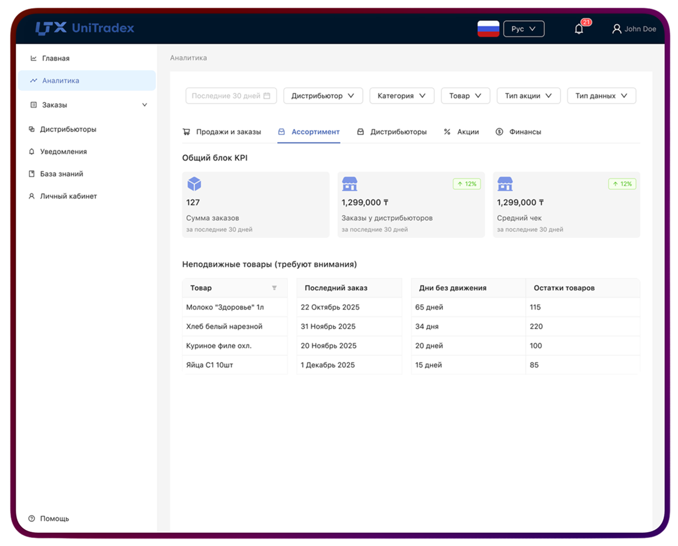Image resolution: width=678 pixels, height=546 pixels.
Task: Click the John Doe profile icon
Action: 616,29
